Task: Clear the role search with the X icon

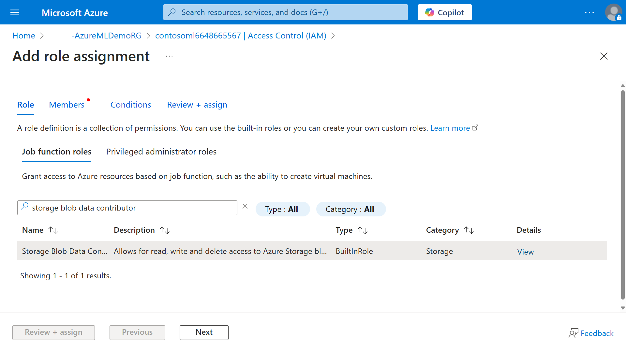Action: tap(245, 206)
